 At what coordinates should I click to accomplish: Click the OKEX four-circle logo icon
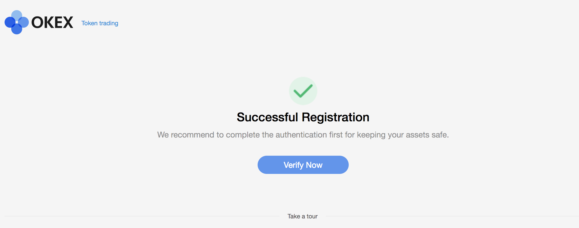click(17, 22)
